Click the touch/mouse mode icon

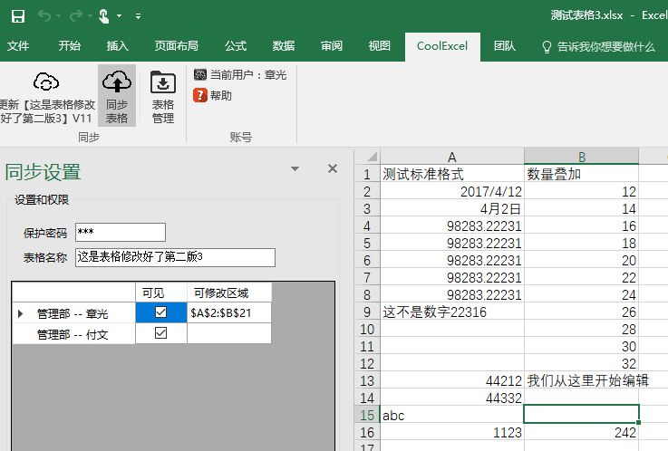pyautogui.click(x=105, y=15)
